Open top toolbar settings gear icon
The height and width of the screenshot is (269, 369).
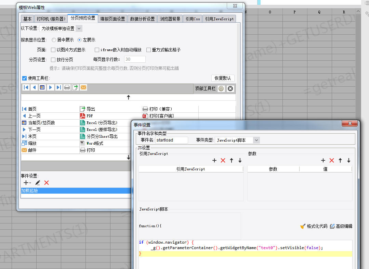point(221,89)
